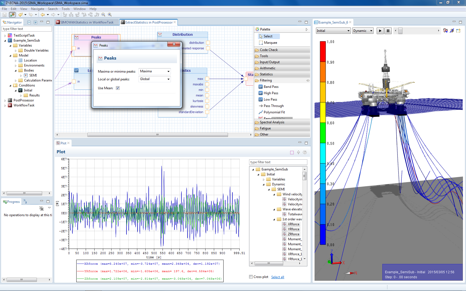Open Maxima or minima peaks dropdown
Viewport: 466px width, 291px height.
pos(155,72)
